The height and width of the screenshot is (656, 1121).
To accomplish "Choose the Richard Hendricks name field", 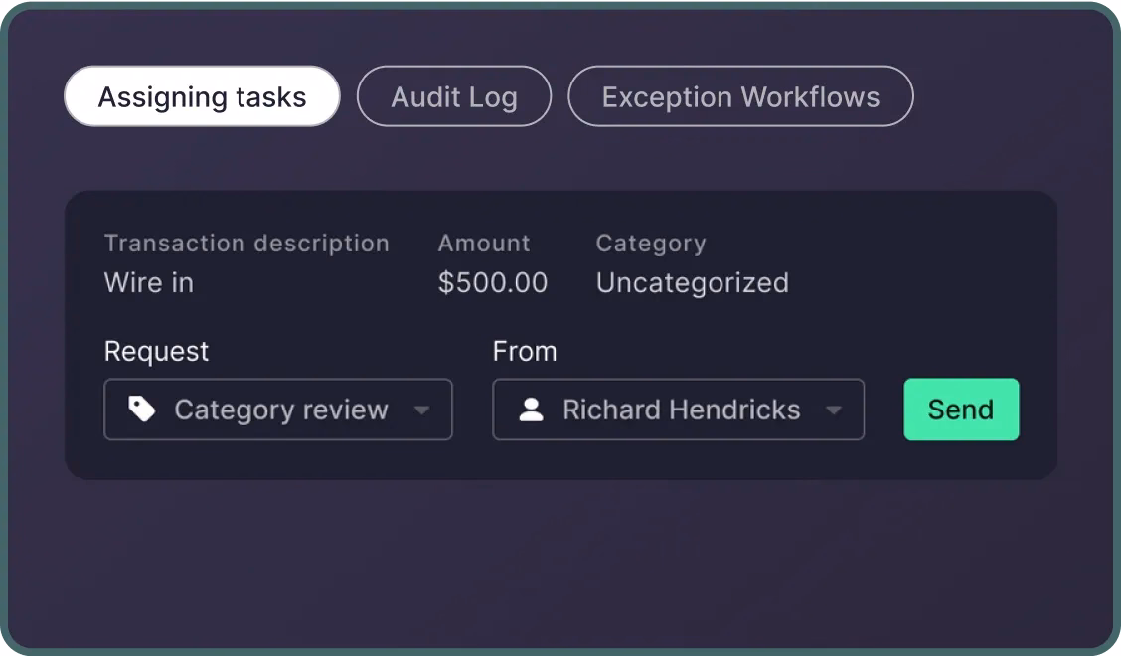I will (x=681, y=410).
